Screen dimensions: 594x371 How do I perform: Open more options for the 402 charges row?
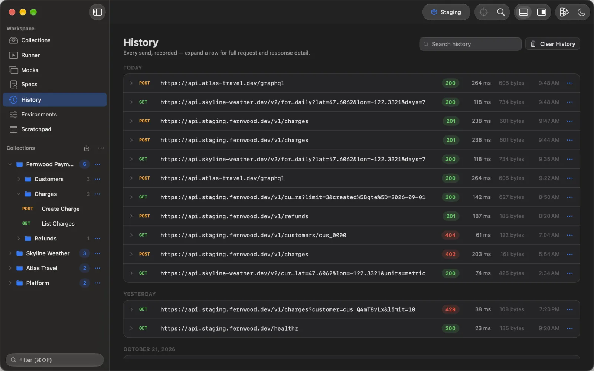[x=570, y=254]
